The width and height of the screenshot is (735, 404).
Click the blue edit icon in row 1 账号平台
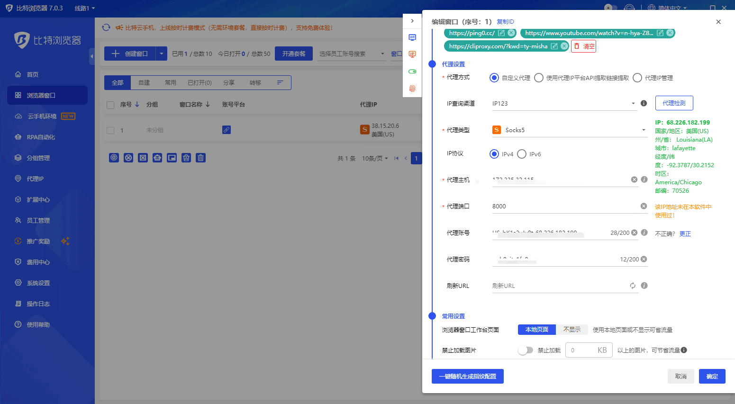[227, 130]
